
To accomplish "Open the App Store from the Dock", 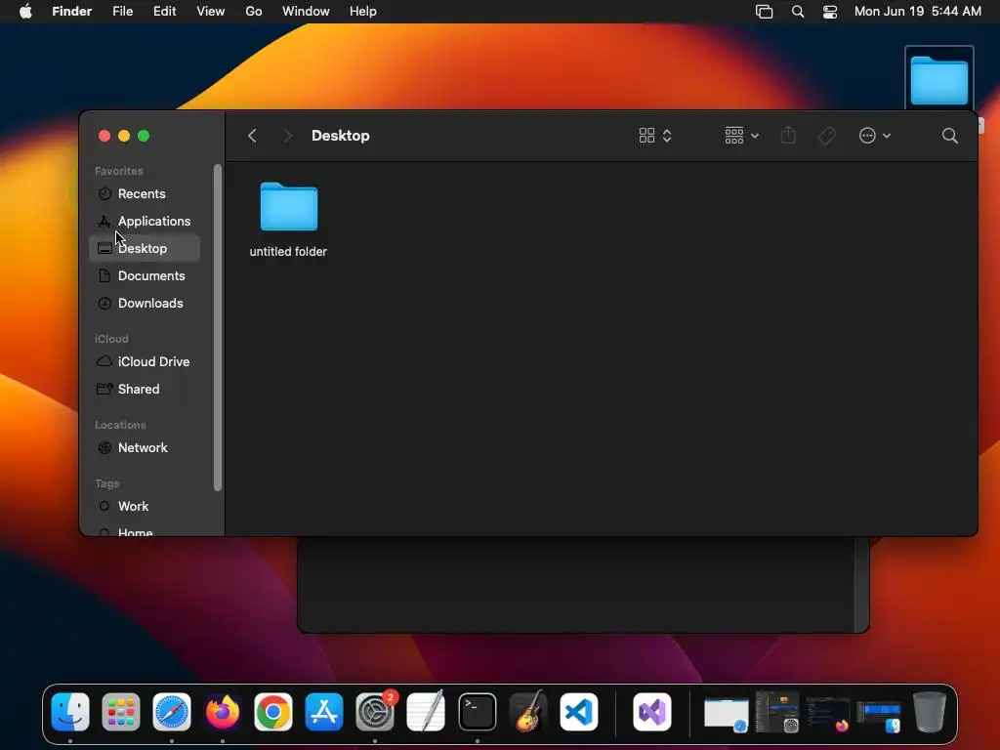I will coord(324,712).
